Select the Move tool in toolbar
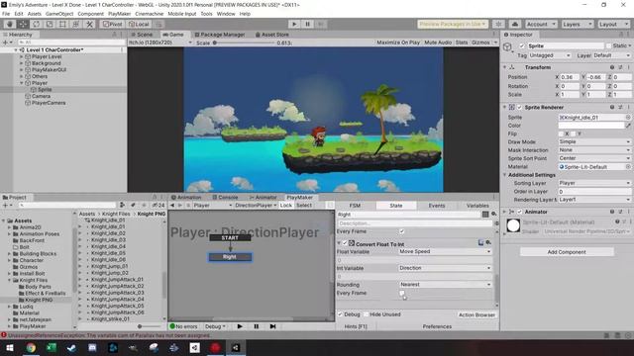Image resolution: width=634 pixels, height=356 pixels. pos(23,24)
